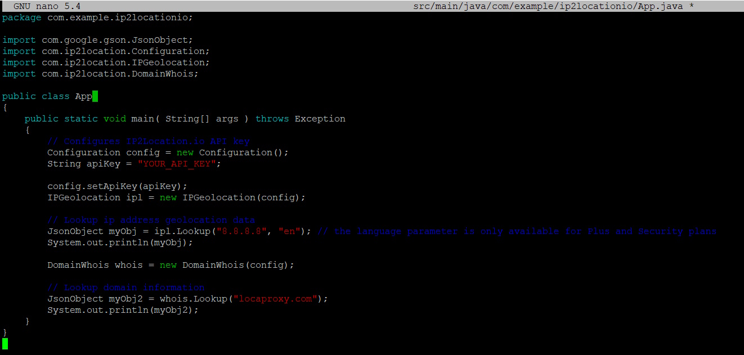Click the Lookup domain information comment

point(127,287)
